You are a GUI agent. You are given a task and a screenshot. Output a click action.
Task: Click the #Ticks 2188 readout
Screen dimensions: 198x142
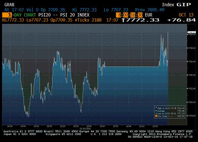88,20
